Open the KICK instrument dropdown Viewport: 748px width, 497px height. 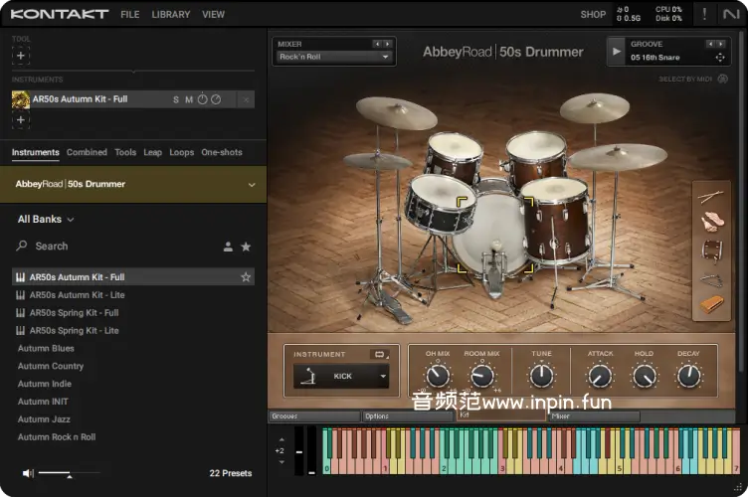coord(341,377)
